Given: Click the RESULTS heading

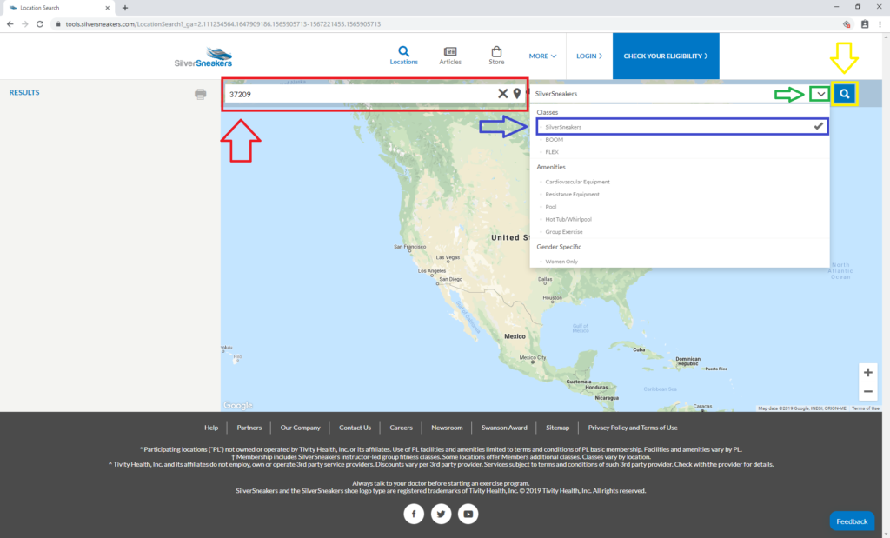Looking at the screenshot, I should point(24,92).
